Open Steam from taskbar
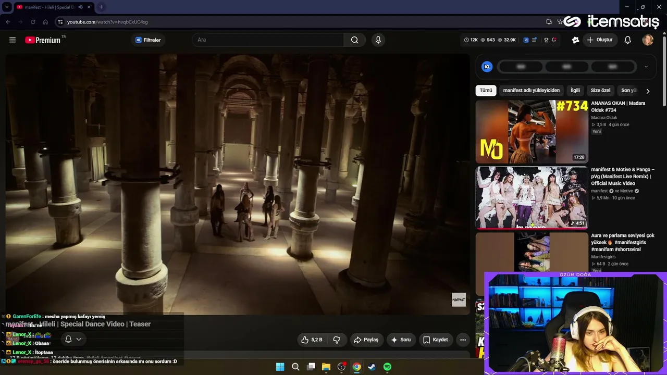The width and height of the screenshot is (667, 375). coord(372,367)
